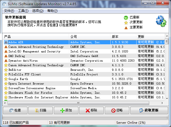The image size is (171, 127).
Task: Click the vertical scrollbar down arrow
Action: coord(167,98)
